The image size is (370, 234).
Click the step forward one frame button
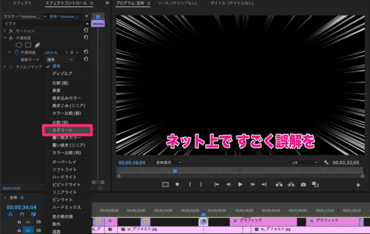252,184
